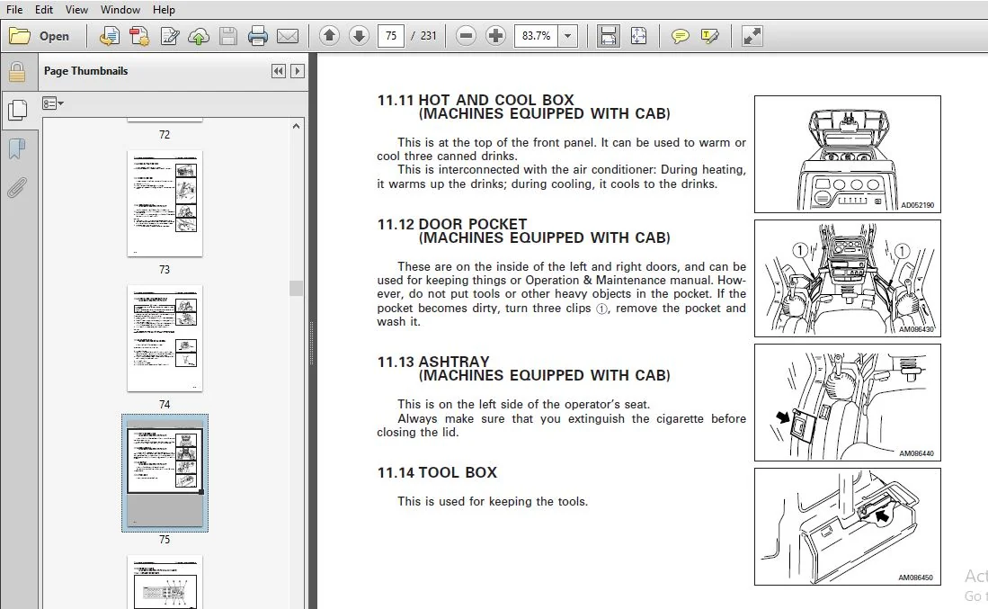Click the fit width scrolling mode icon
Image resolution: width=988 pixels, height=609 pixels.
pyautogui.click(x=608, y=36)
